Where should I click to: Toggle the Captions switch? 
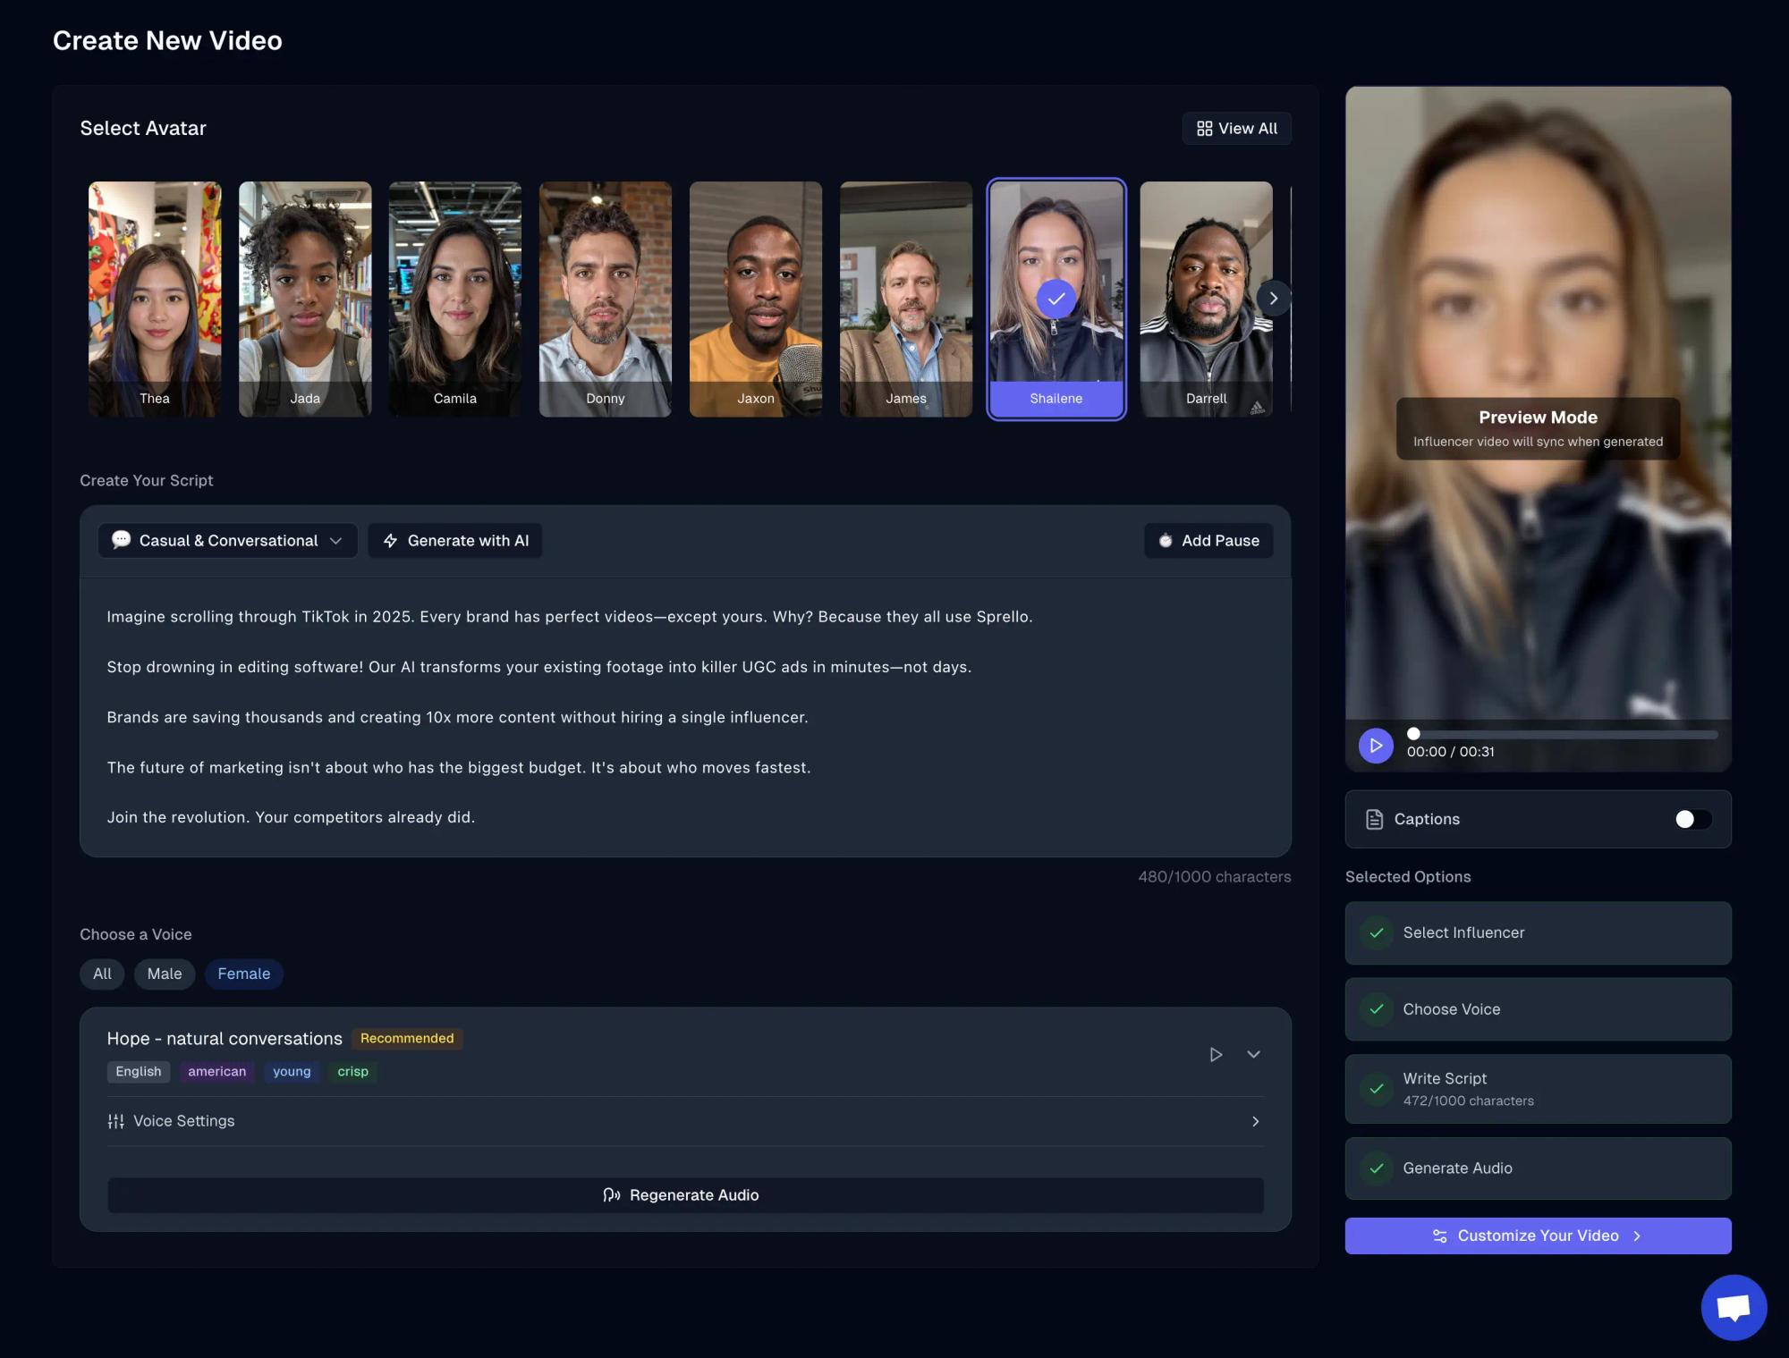click(1692, 819)
